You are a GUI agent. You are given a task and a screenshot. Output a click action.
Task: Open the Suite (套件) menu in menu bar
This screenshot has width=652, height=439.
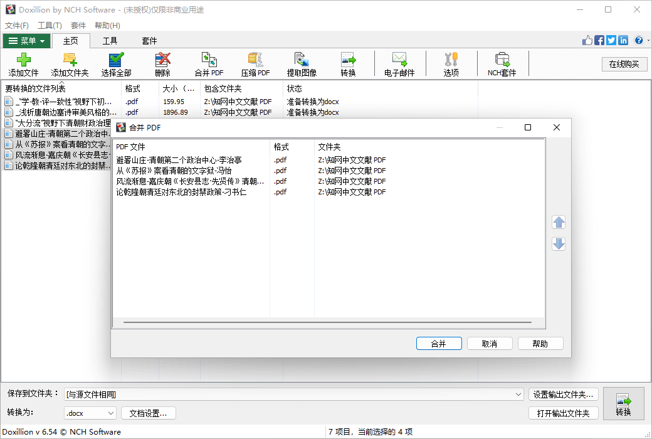[x=78, y=25]
